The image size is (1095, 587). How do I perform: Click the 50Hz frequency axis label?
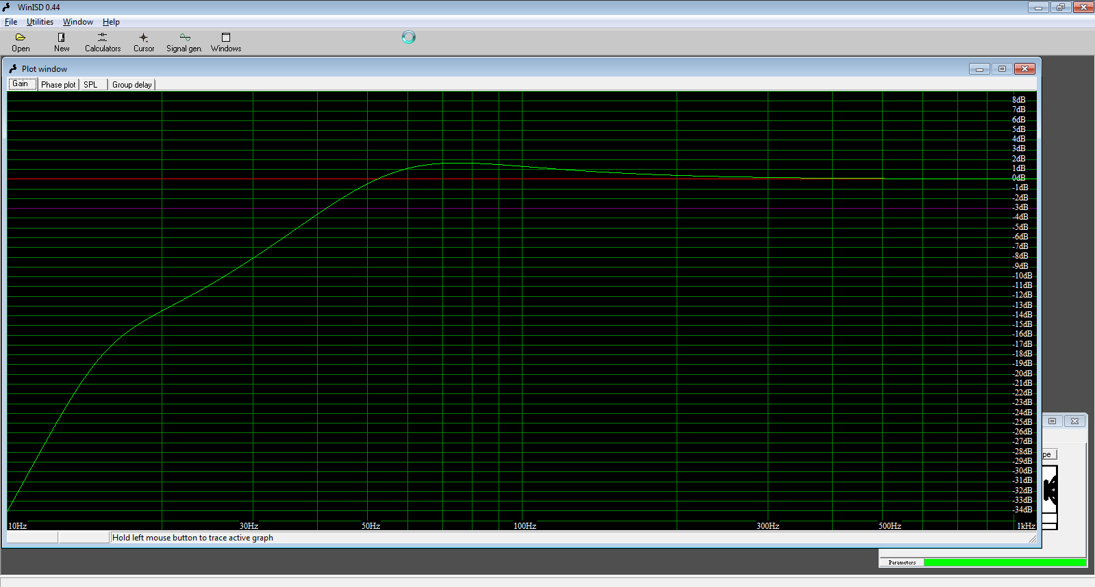[x=371, y=525]
